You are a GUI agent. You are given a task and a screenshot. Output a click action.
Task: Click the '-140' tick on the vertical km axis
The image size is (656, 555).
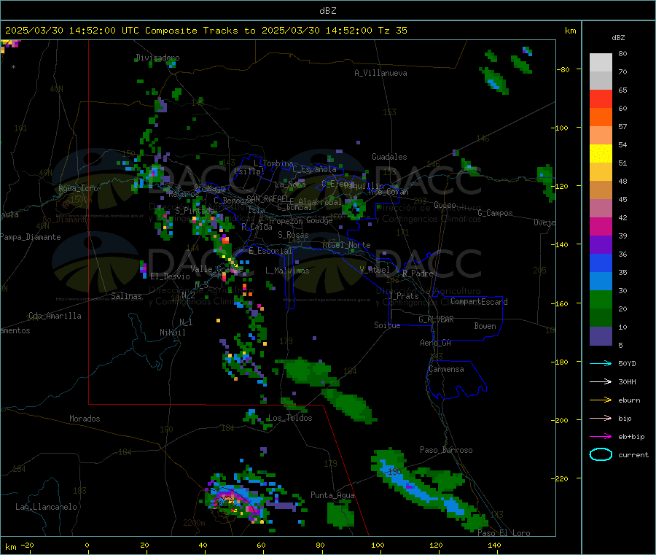click(x=561, y=244)
